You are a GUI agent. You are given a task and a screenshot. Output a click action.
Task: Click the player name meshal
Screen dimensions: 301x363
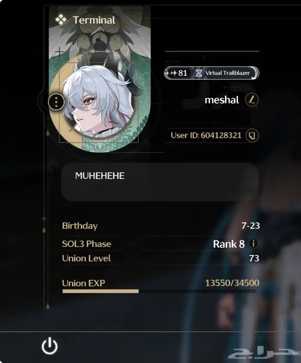pyautogui.click(x=222, y=100)
